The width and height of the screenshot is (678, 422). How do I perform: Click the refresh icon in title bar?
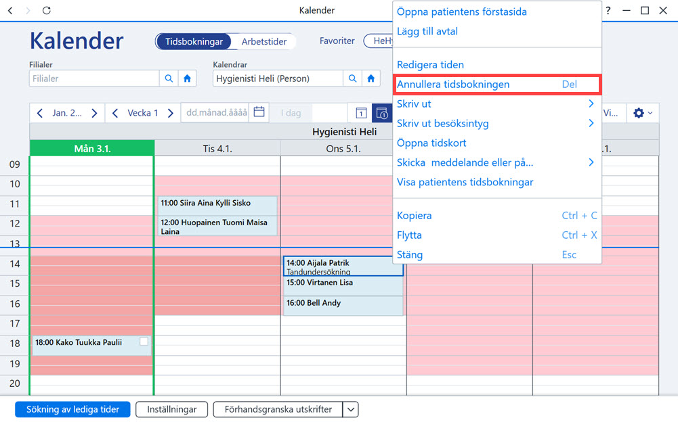click(47, 10)
